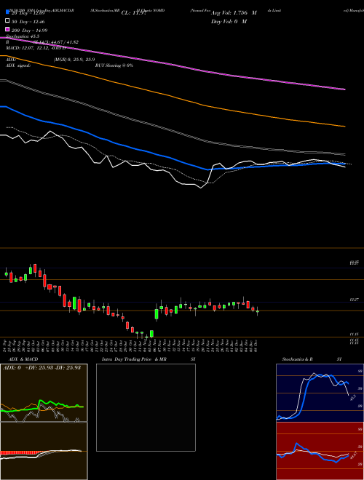Click the 'Day Vol: 0 M' label
Viewport: 364px width, 480px height.
pos(229,21)
